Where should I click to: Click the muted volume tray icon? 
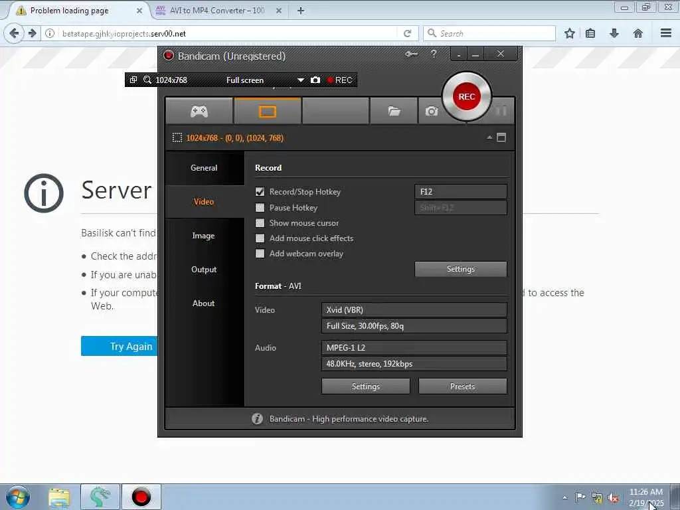613,498
